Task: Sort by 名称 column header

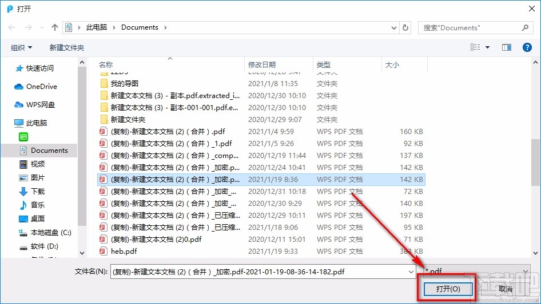Action: pos(106,64)
